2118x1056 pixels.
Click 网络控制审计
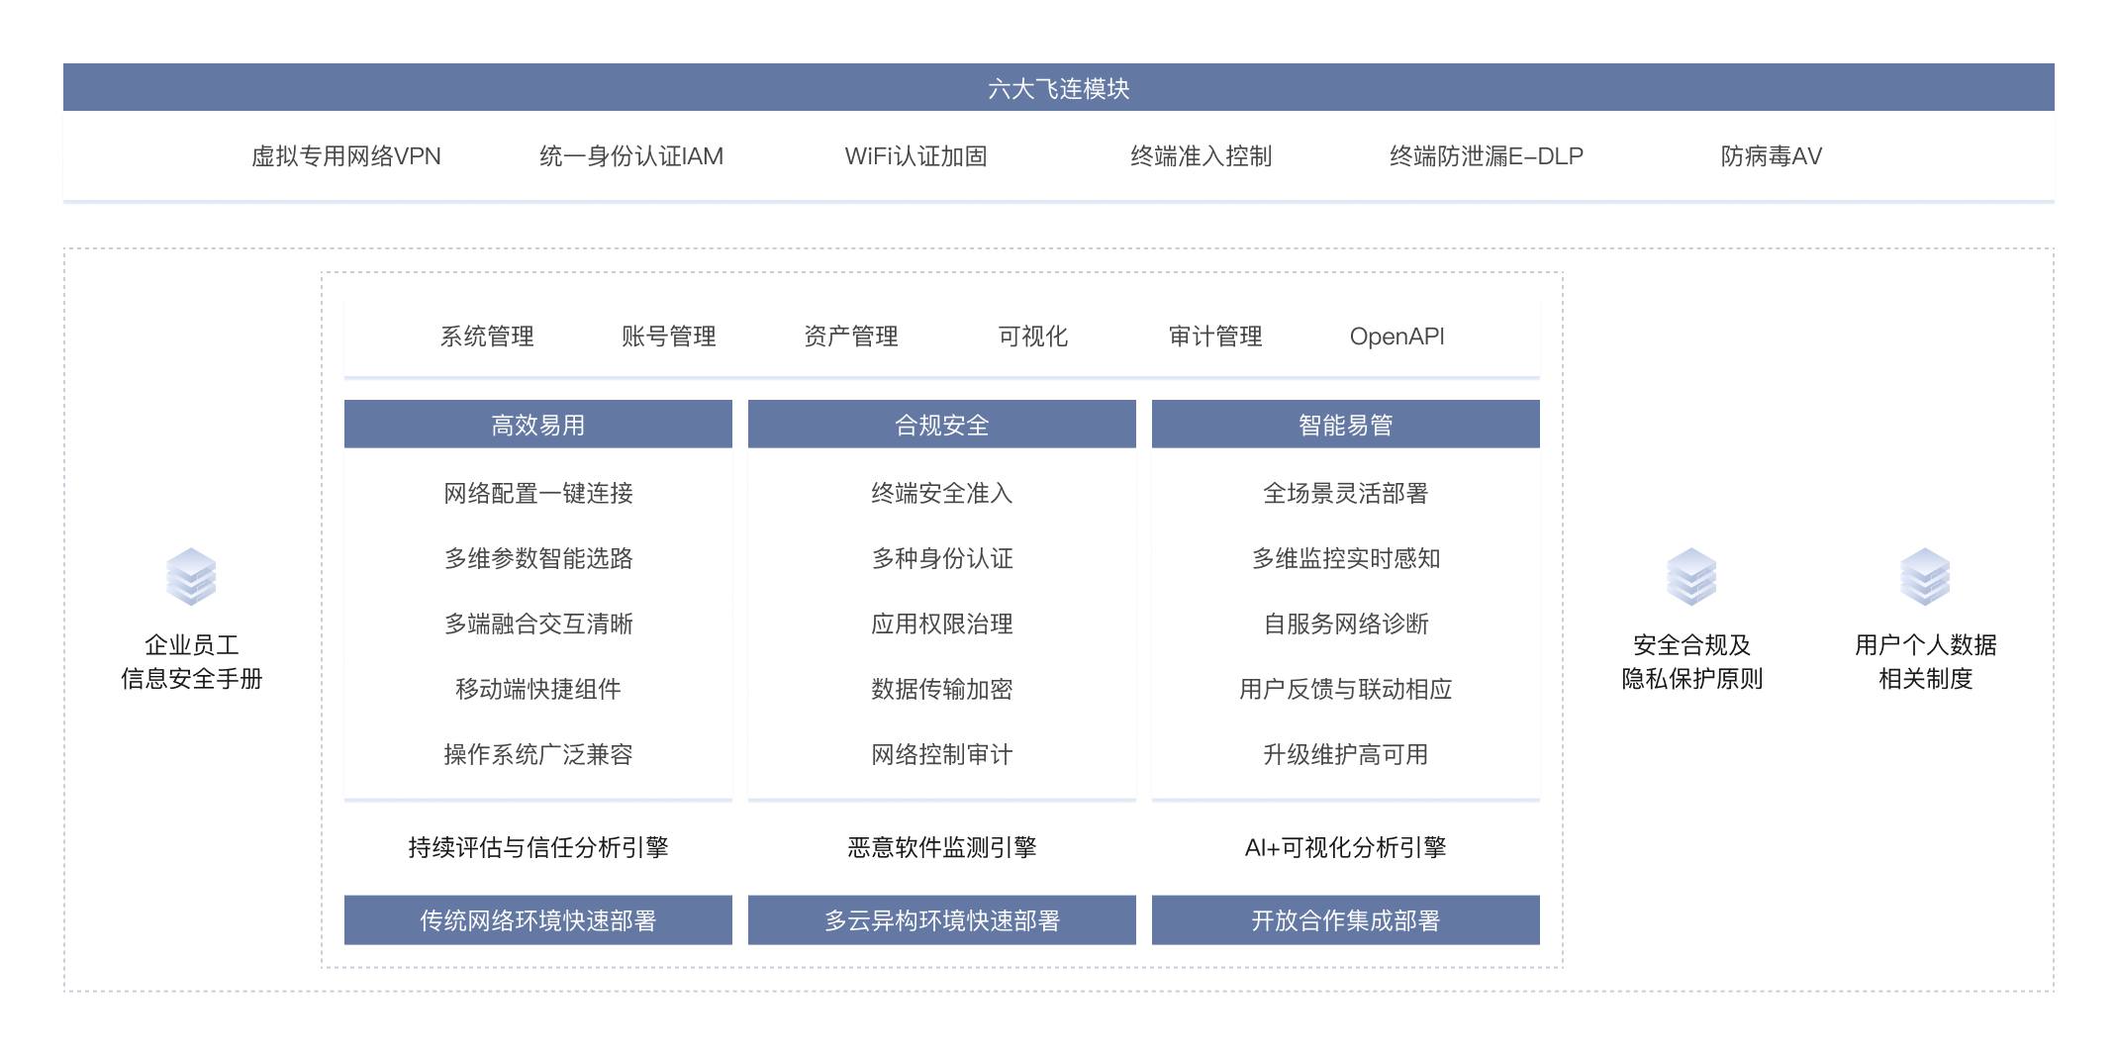point(942,754)
